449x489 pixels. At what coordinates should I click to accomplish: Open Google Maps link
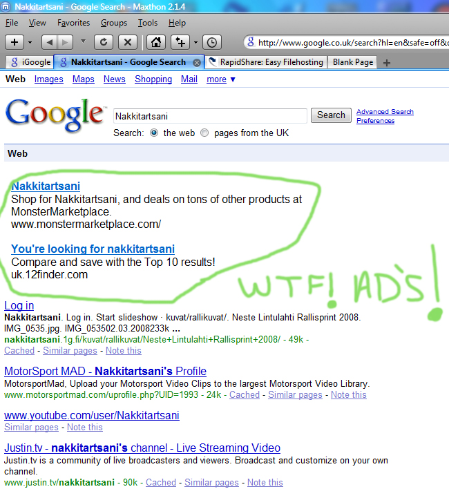click(x=84, y=79)
